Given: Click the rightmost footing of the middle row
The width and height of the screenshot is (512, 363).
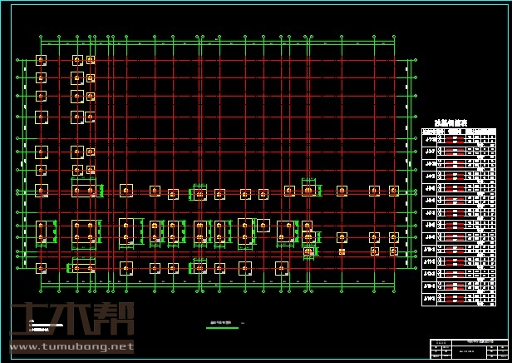Looking at the screenshot, I should click(x=393, y=191).
